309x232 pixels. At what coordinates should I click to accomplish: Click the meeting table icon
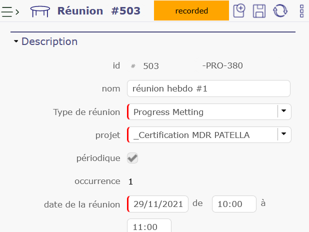pyautogui.click(x=40, y=10)
